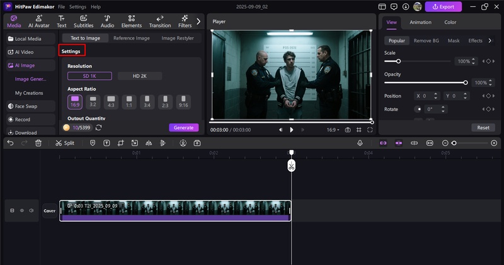Select the Mask sub-tab
This screenshot has width=504, height=265.
tap(454, 40)
